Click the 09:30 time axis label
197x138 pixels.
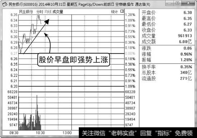(x=14, y=133)
